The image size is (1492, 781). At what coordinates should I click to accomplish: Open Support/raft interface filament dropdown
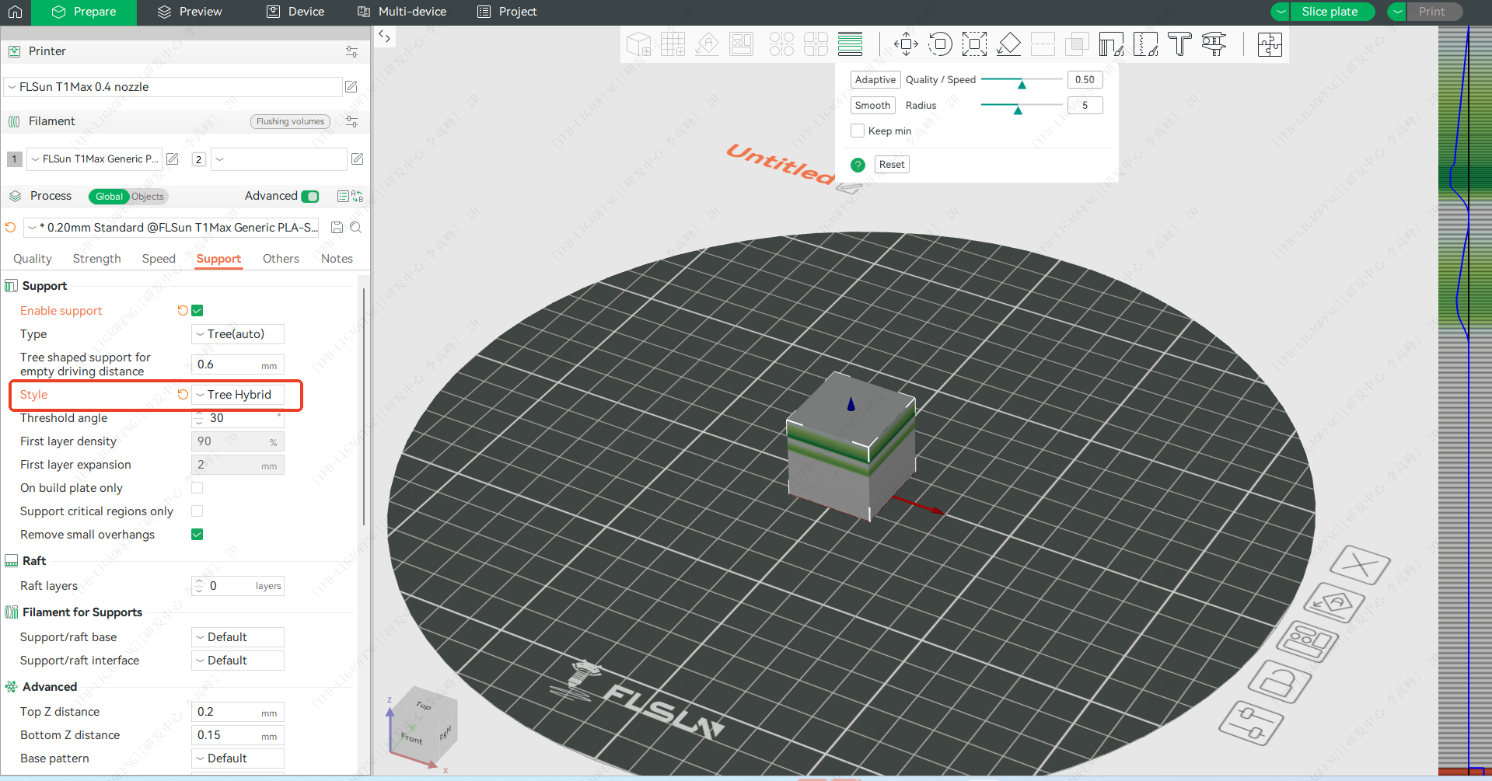[x=238, y=661]
